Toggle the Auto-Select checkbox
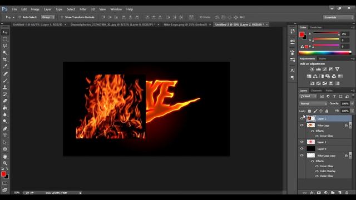The image size is (356, 200). [x=20, y=17]
